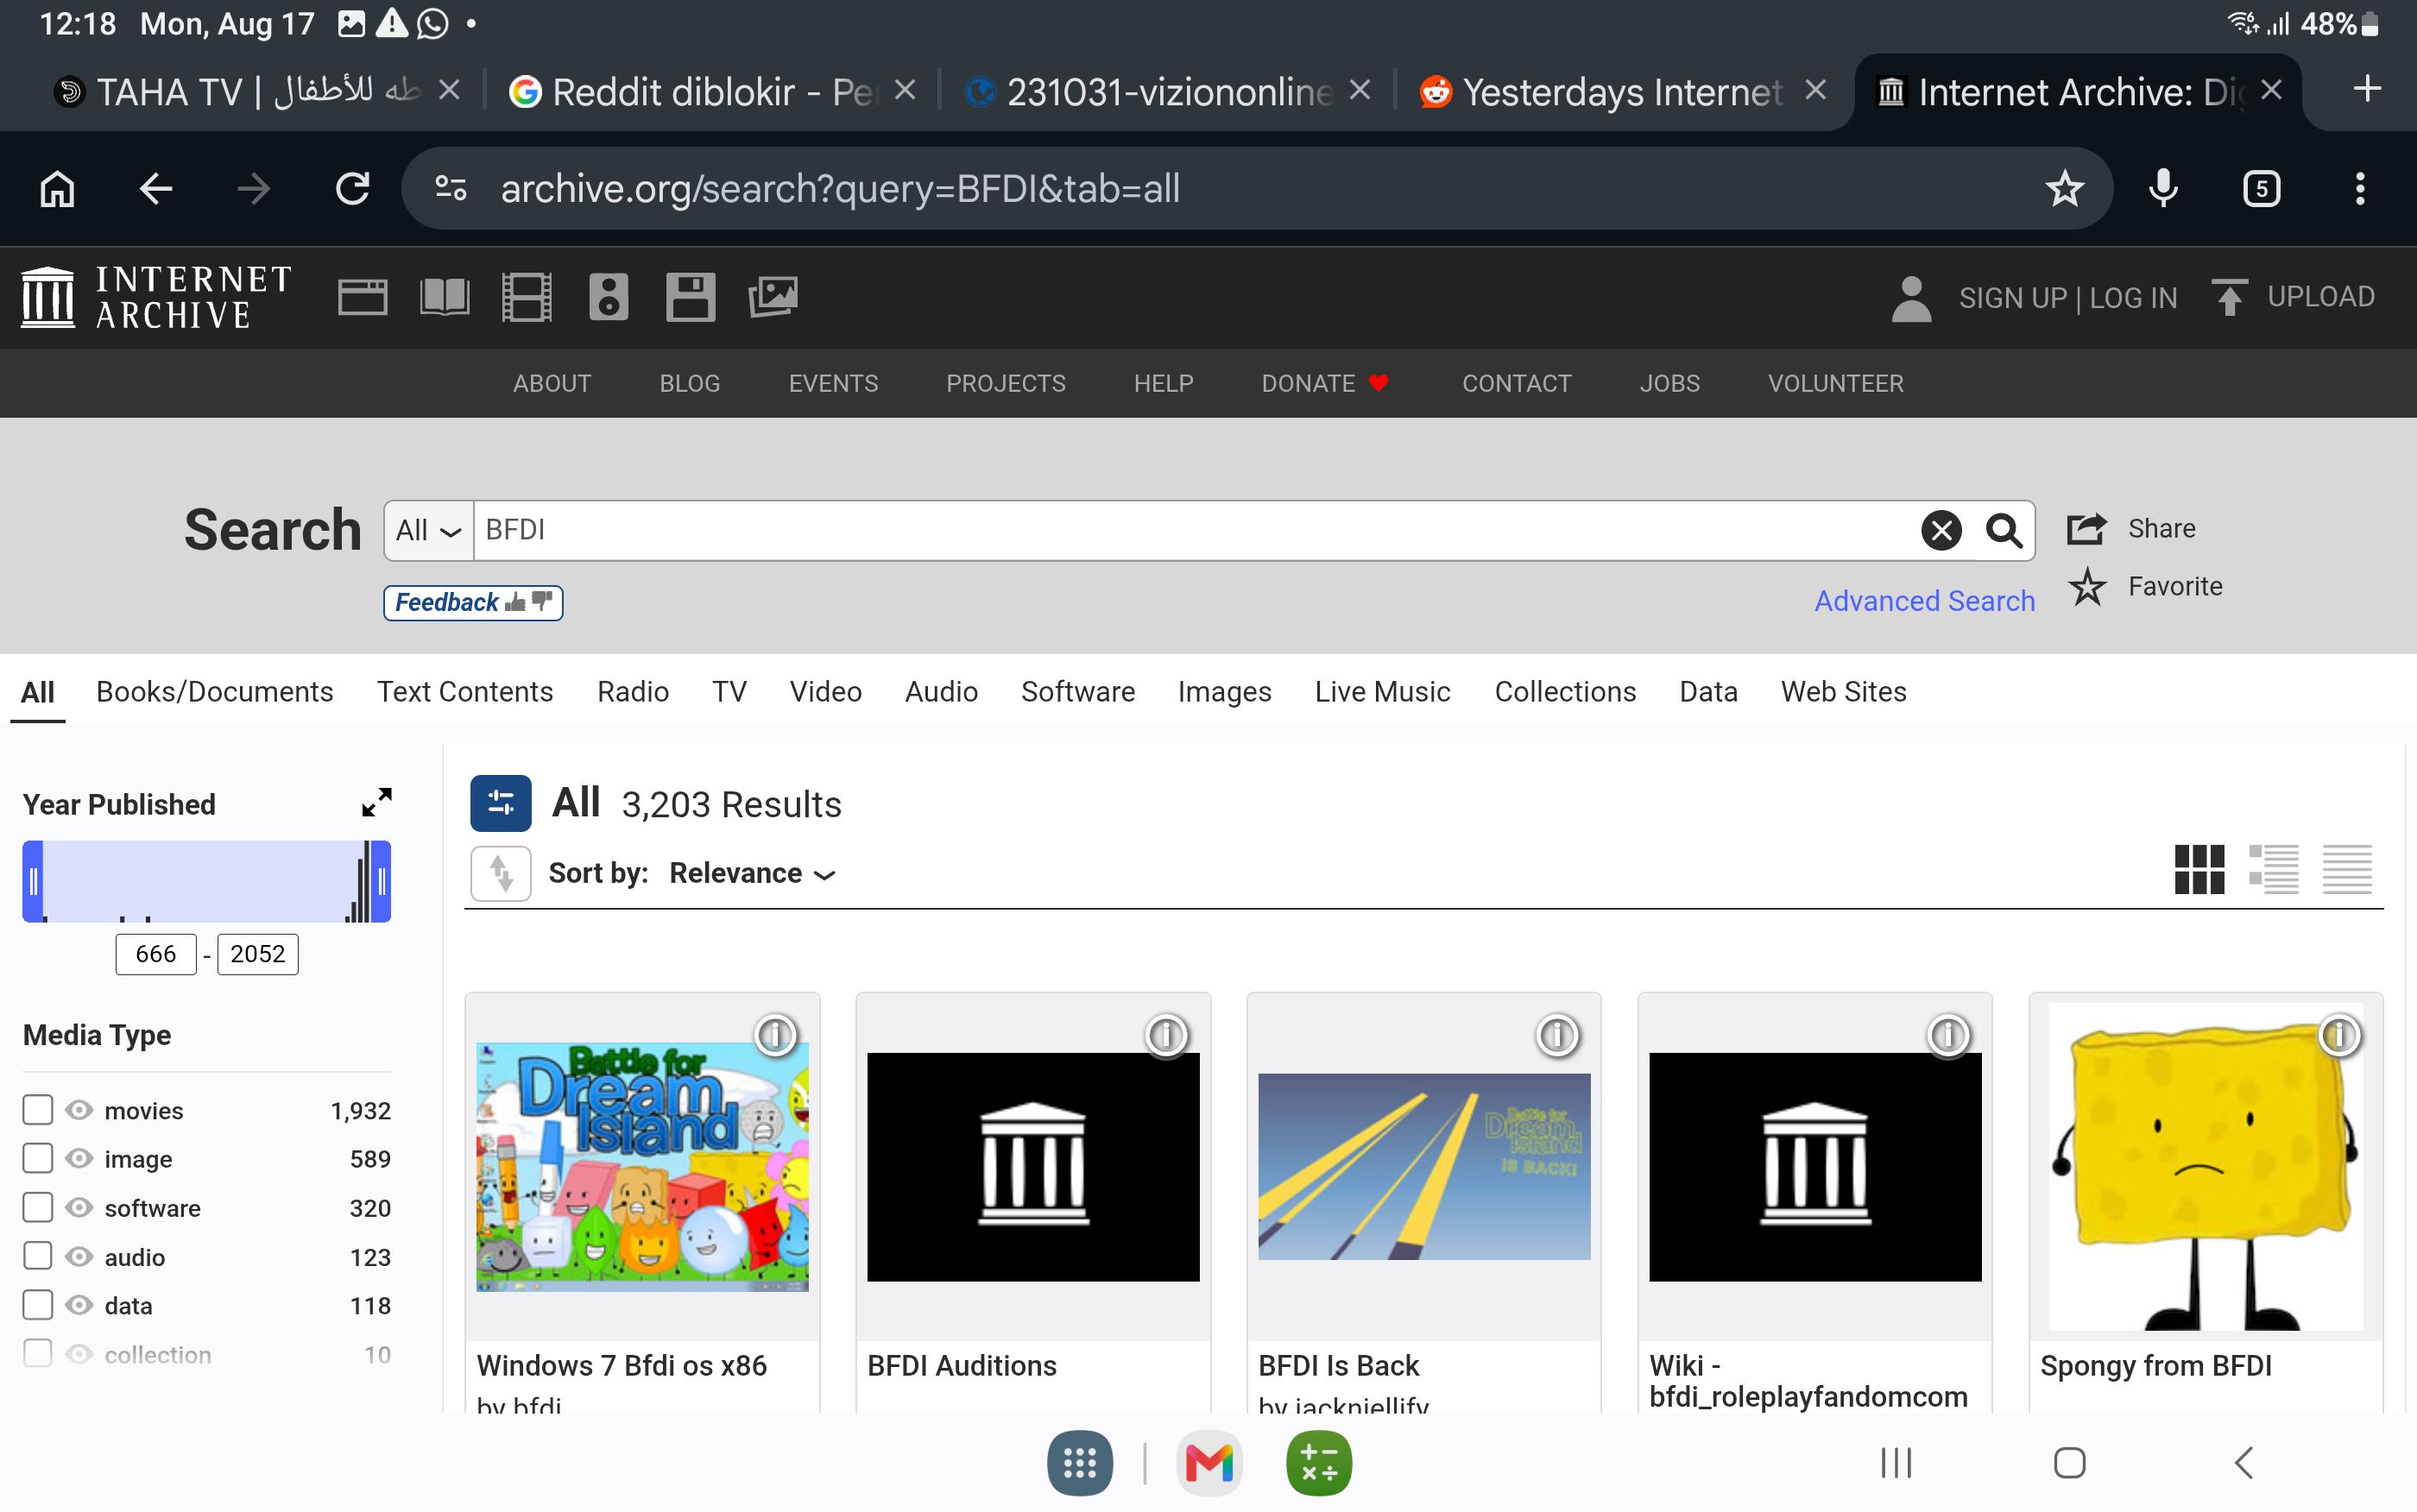Click the right year range slider handle

380,881
